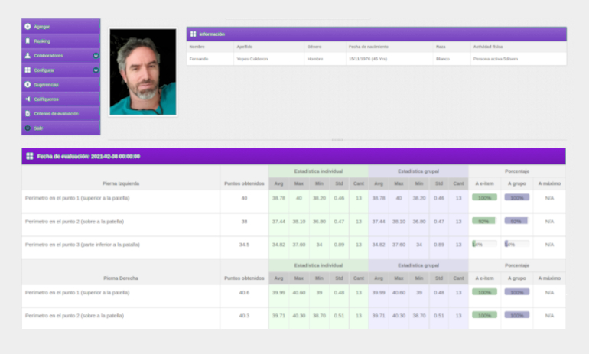589x354 pixels.
Task: Open the Colaboradores menu item
Action: click(x=61, y=56)
